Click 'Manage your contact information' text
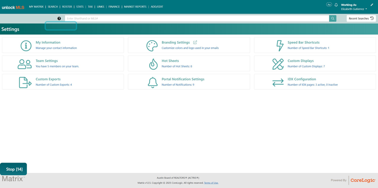The height and width of the screenshot is (188, 378). point(56,48)
